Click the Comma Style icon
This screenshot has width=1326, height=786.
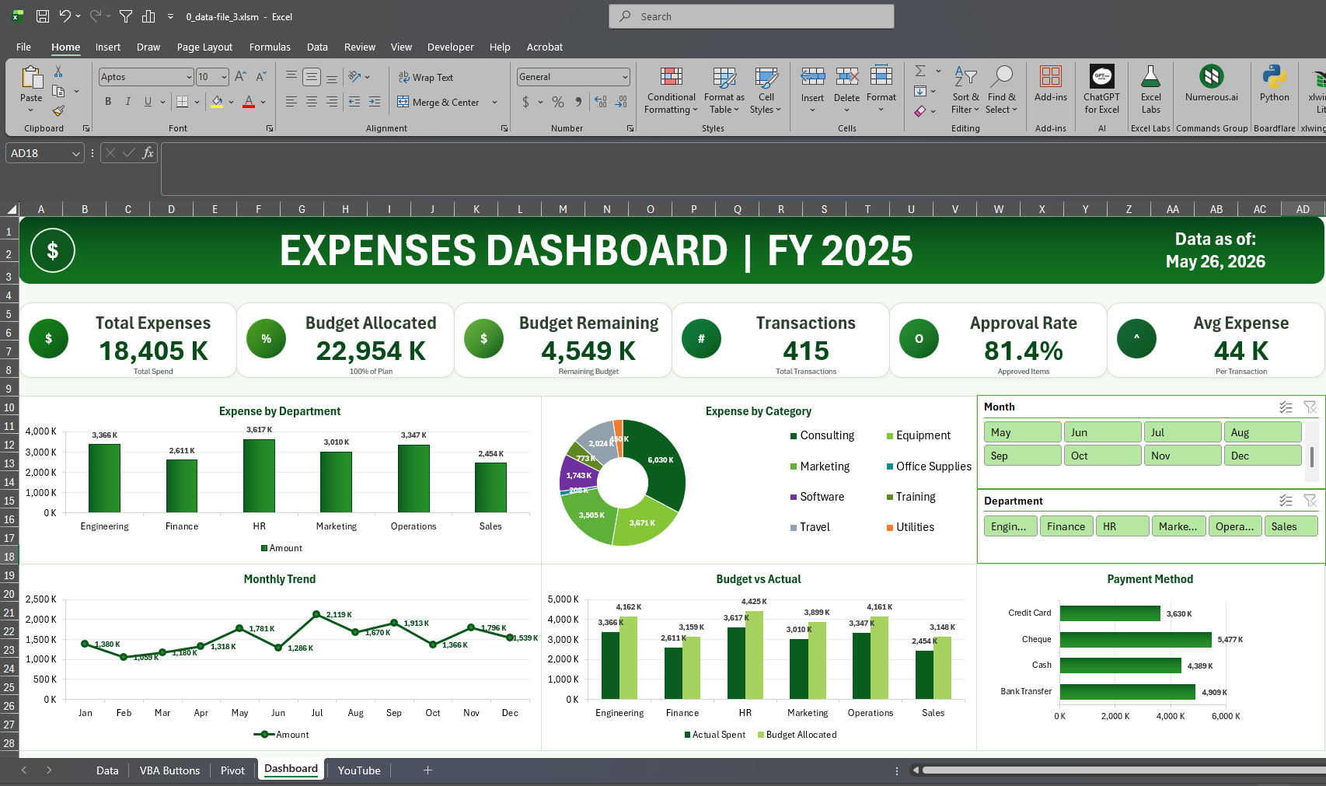[x=578, y=102]
